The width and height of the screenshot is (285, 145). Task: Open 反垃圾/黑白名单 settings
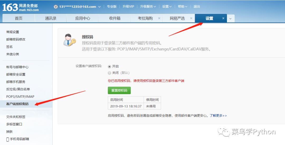[18, 89]
